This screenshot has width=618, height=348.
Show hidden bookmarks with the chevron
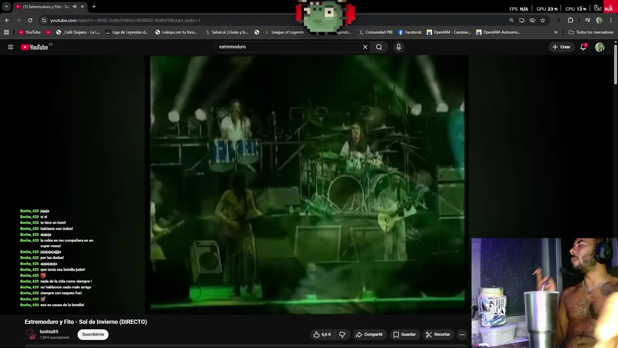tap(556, 32)
